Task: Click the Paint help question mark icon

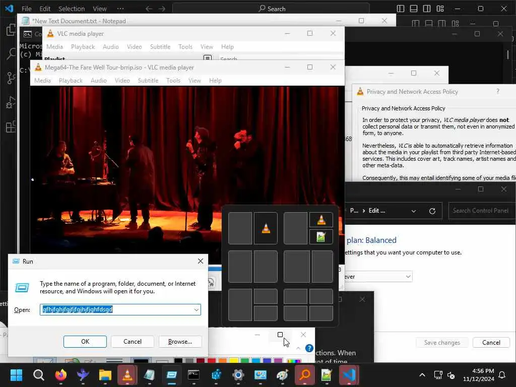Action: tap(309, 348)
